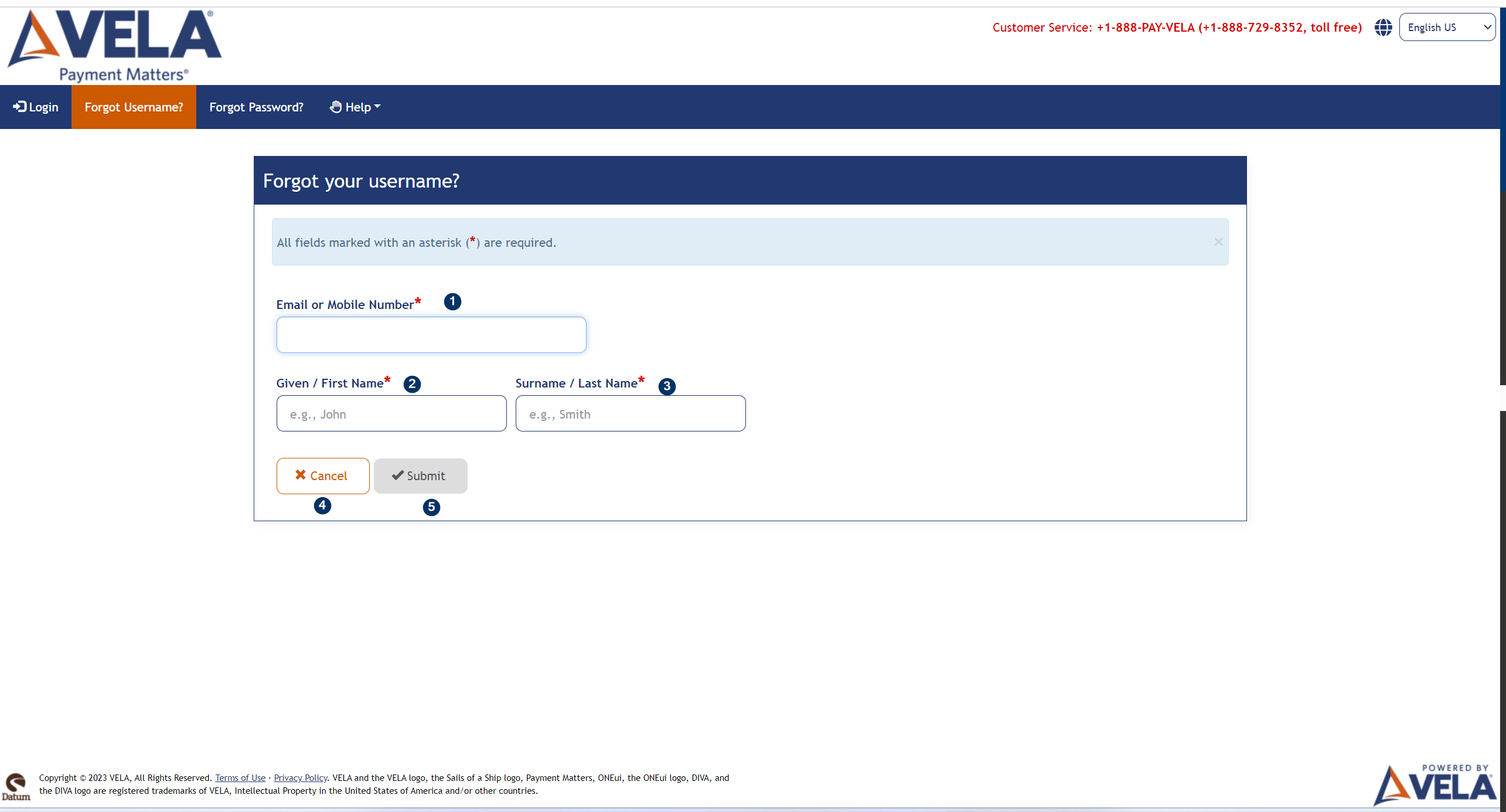Expand the Help dropdown menu

pos(355,107)
